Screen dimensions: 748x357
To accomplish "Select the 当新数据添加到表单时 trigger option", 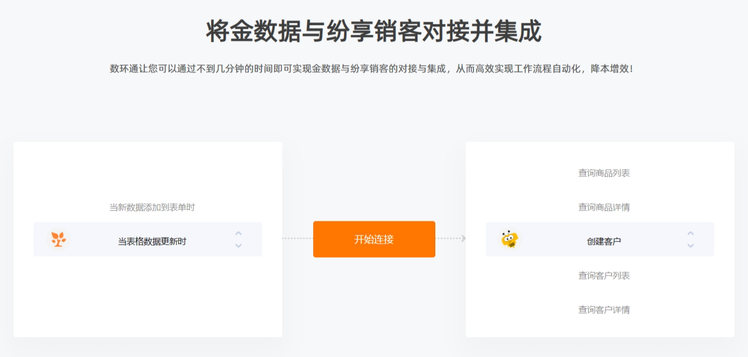I will point(152,207).
